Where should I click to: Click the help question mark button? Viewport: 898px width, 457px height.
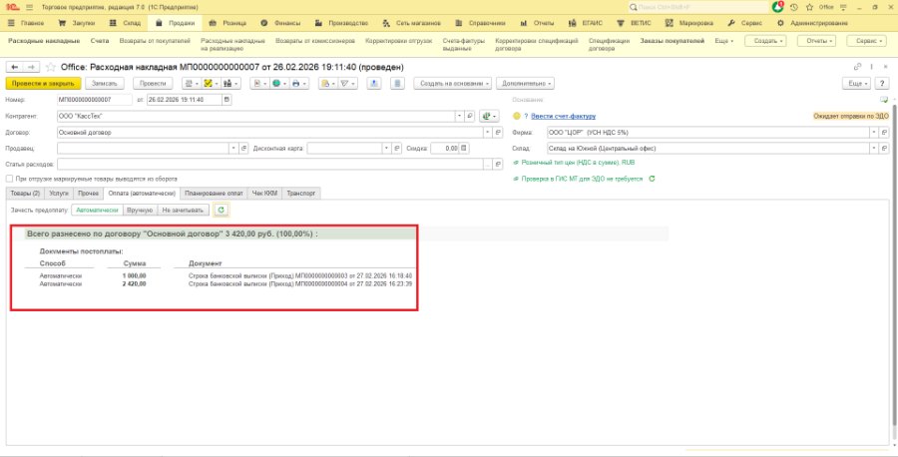(x=883, y=84)
